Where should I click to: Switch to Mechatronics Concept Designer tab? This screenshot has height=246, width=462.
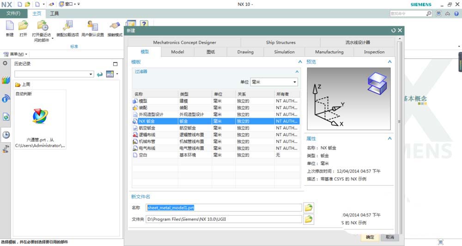click(184, 42)
